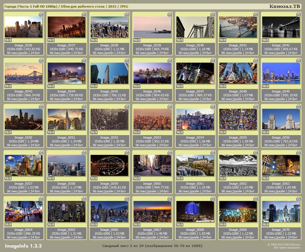Click the ImageInfo 1.3.3 program label
Screen dimensions: 305x252
pos(23,246)
